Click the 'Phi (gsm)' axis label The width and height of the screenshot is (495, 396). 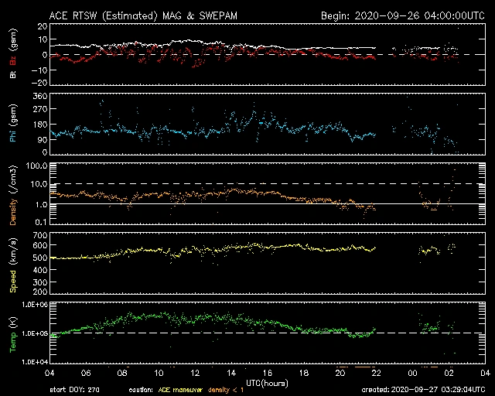(x=13, y=124)
